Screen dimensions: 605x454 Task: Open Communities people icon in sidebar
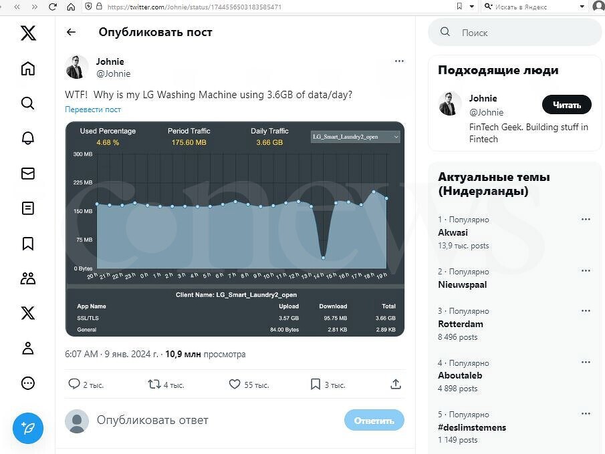point(27,278)
